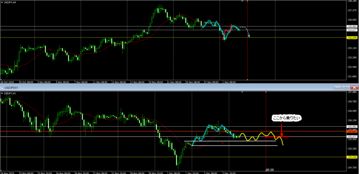Click the gray chart shift triangle on H4 chart

click(x=242, y=1)
